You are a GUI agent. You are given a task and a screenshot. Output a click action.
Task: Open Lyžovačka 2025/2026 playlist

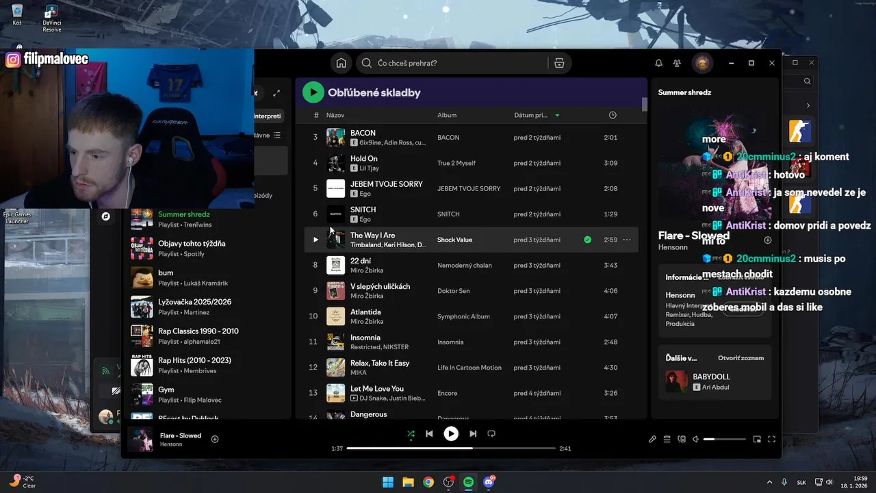(209, 307)
